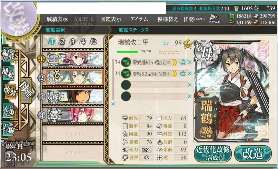The image size is (278, 169).
Task: Open the アイテム屋 shop icon
Action: (214, 19)
